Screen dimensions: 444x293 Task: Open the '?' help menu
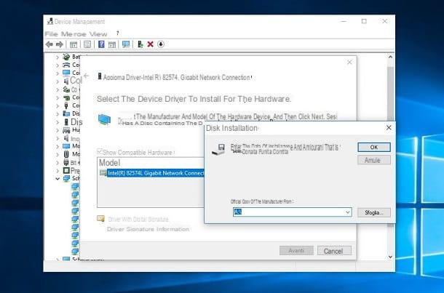coord(117,33)
